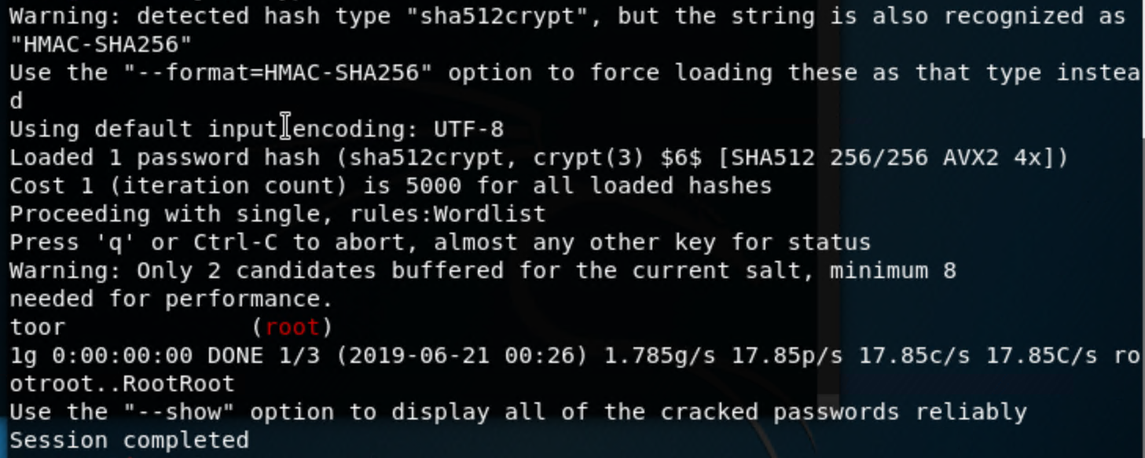Click the "1.785g/s" speed value
Viewport: 1145px width, 458px height.
(659, 355)
